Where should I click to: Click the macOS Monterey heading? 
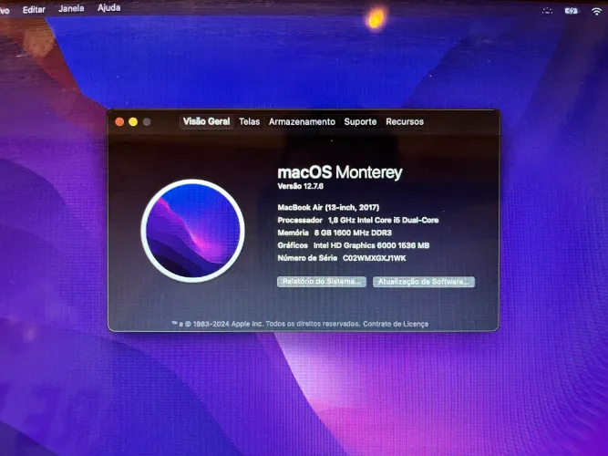coord(340,172)
